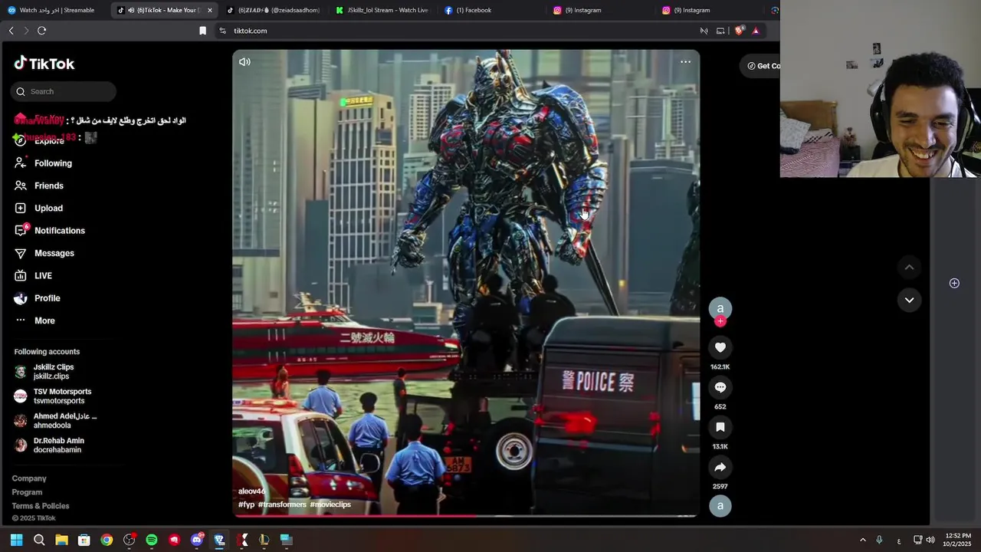Open comments on the Transformers video

[x=720, y=387]
